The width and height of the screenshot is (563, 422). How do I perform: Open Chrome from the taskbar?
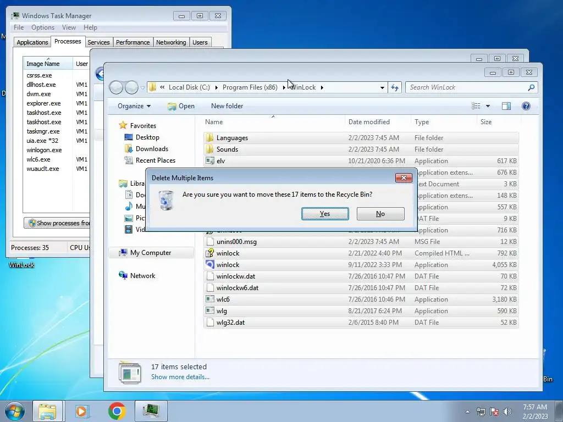pyautogui.click(x=117, y=411)
